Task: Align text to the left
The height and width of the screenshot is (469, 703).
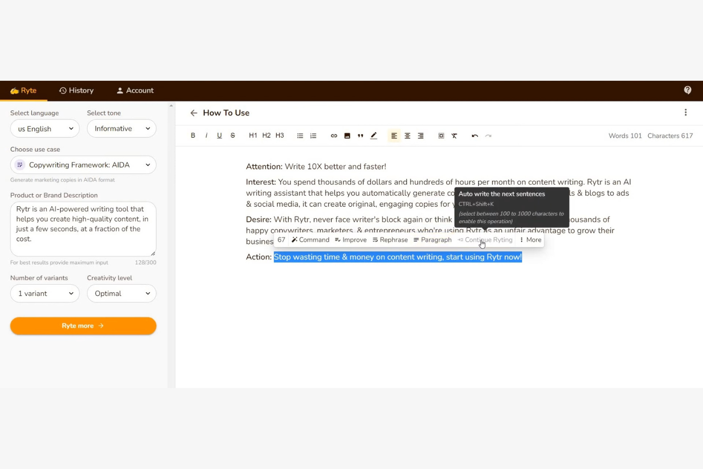Action: 394,135
